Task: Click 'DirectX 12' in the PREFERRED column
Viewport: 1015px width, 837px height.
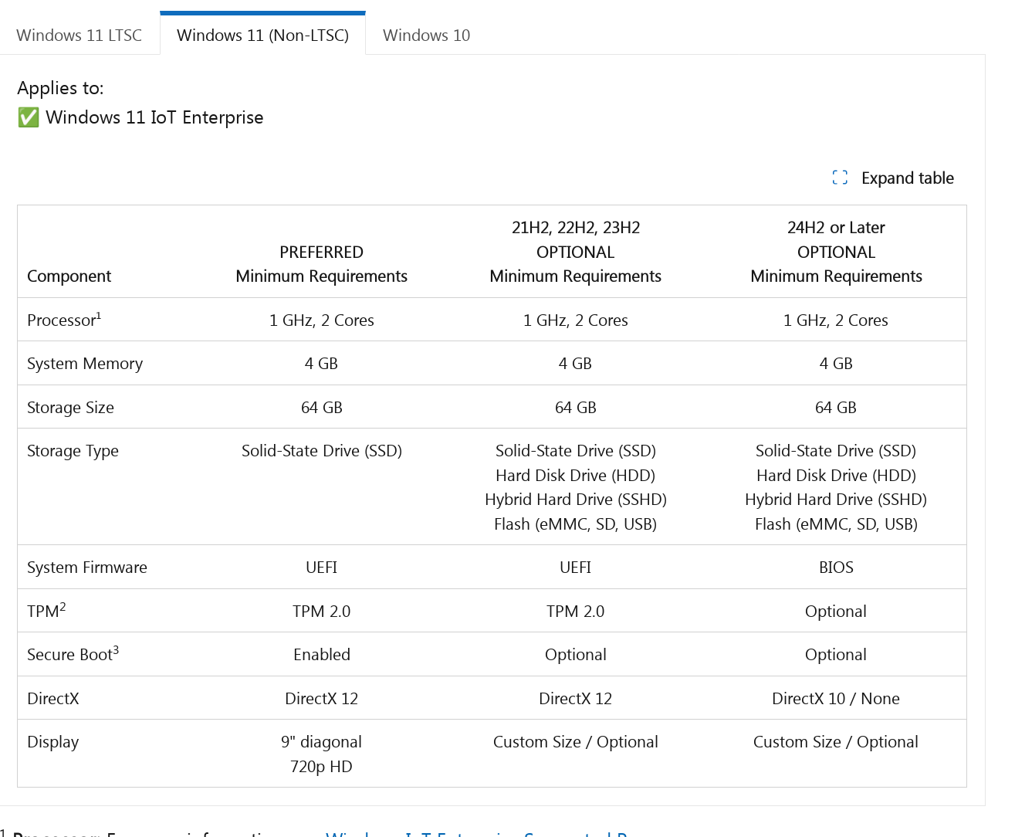Action: [x=321, y=699]
